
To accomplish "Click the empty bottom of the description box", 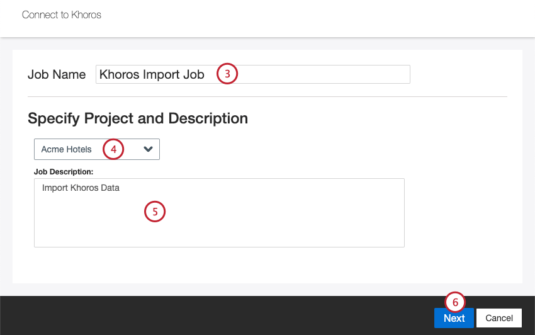I will (219, 236).
